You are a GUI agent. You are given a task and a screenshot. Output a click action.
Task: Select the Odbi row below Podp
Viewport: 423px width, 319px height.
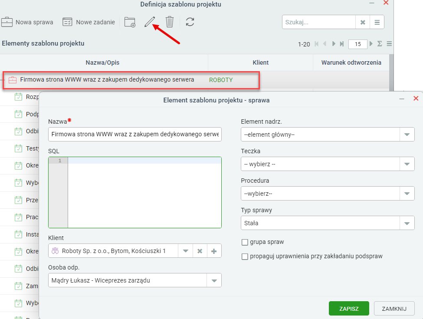click(20, 132)
